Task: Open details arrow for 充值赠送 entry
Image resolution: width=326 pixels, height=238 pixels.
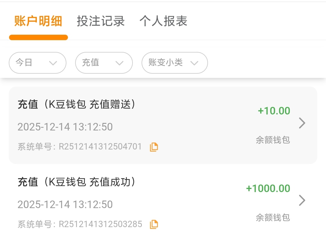Action: click(x=302, y=123)
